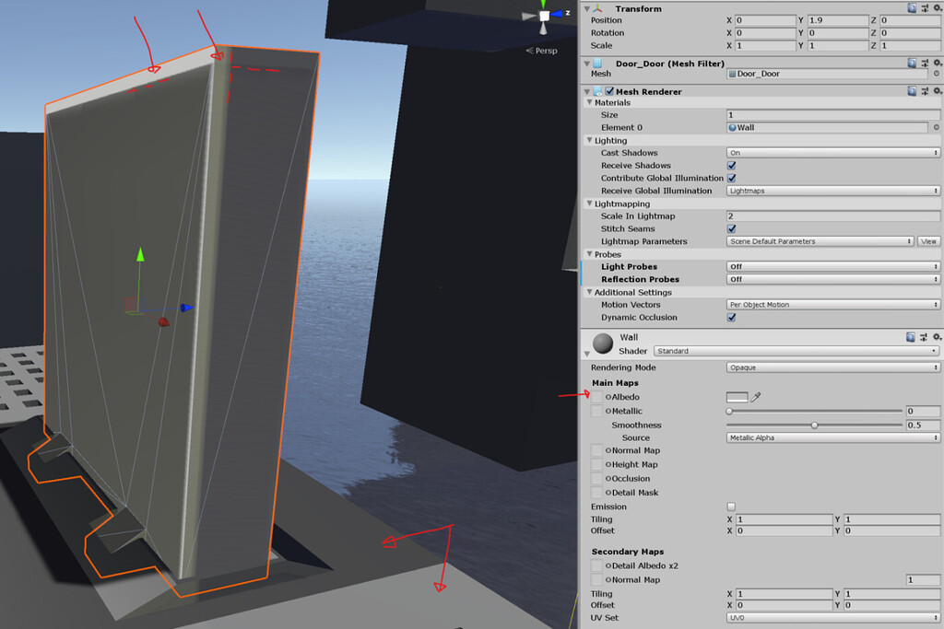Click the Position Y field showing 1.9
This screenshot has height=629, width=944.
[836, 19]
